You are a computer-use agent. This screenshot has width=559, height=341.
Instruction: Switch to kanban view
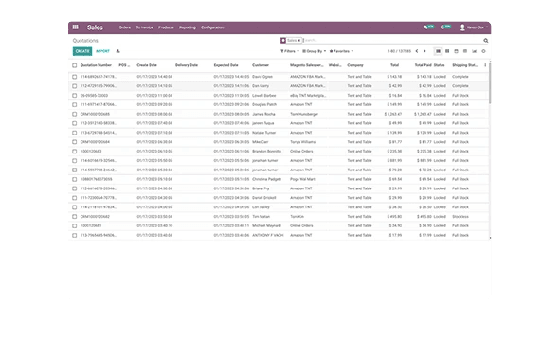447,51
